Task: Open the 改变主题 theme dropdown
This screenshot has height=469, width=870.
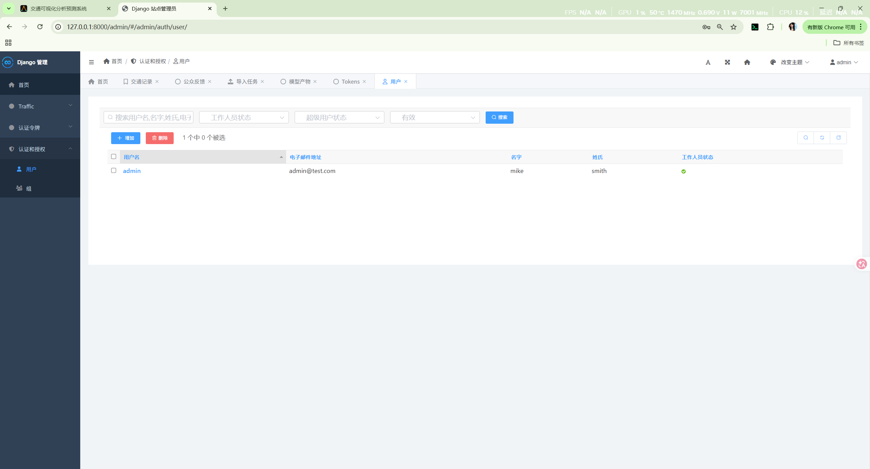Action: pyautogui.click(x=791, y=62)
